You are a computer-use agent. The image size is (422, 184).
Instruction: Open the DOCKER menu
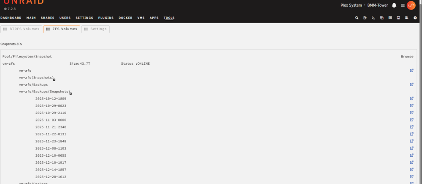pos(126,18)
